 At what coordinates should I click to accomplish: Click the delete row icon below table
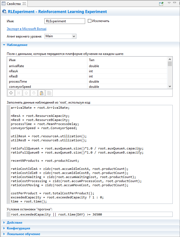(x=18, y=93)
